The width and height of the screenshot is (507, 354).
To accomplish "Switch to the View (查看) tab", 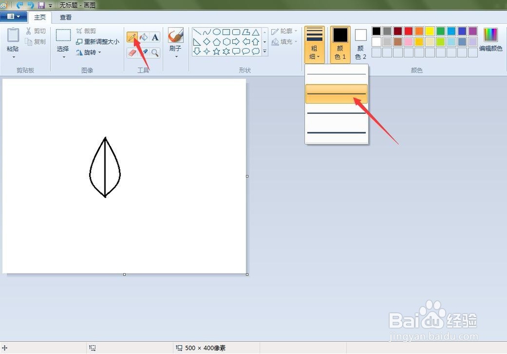I will [x=65, y=17].
